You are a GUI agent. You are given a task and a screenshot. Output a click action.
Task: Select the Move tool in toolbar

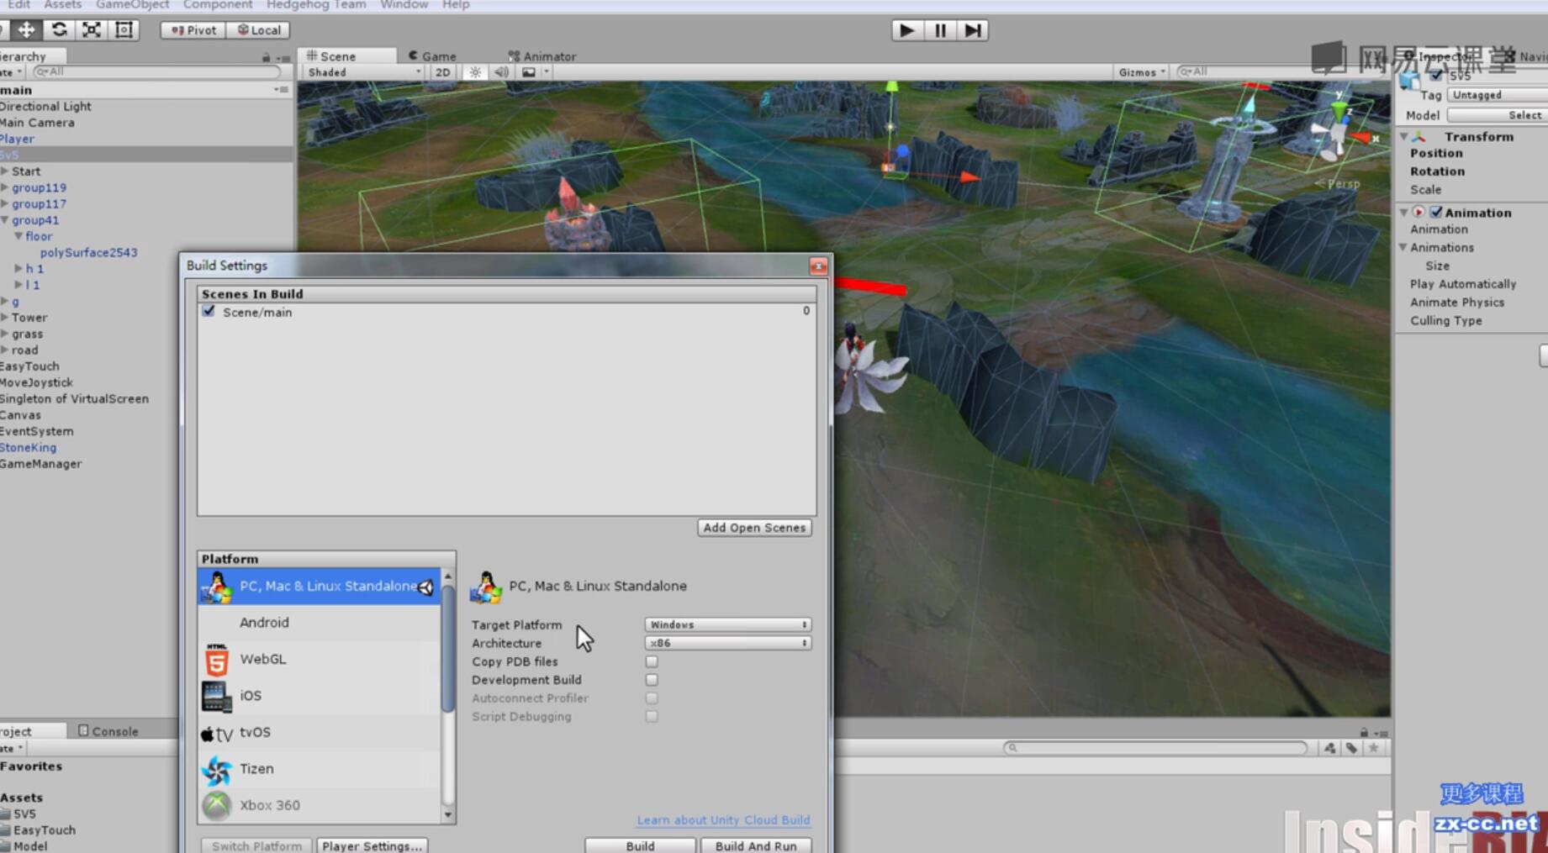point(26,29)
